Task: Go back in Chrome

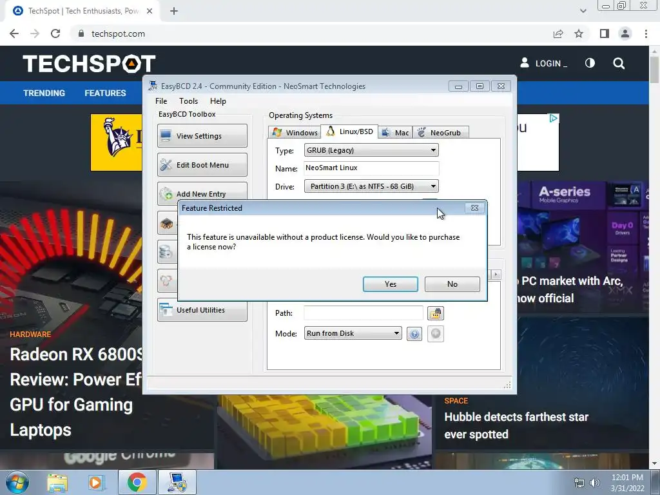Action: point(14,34)
